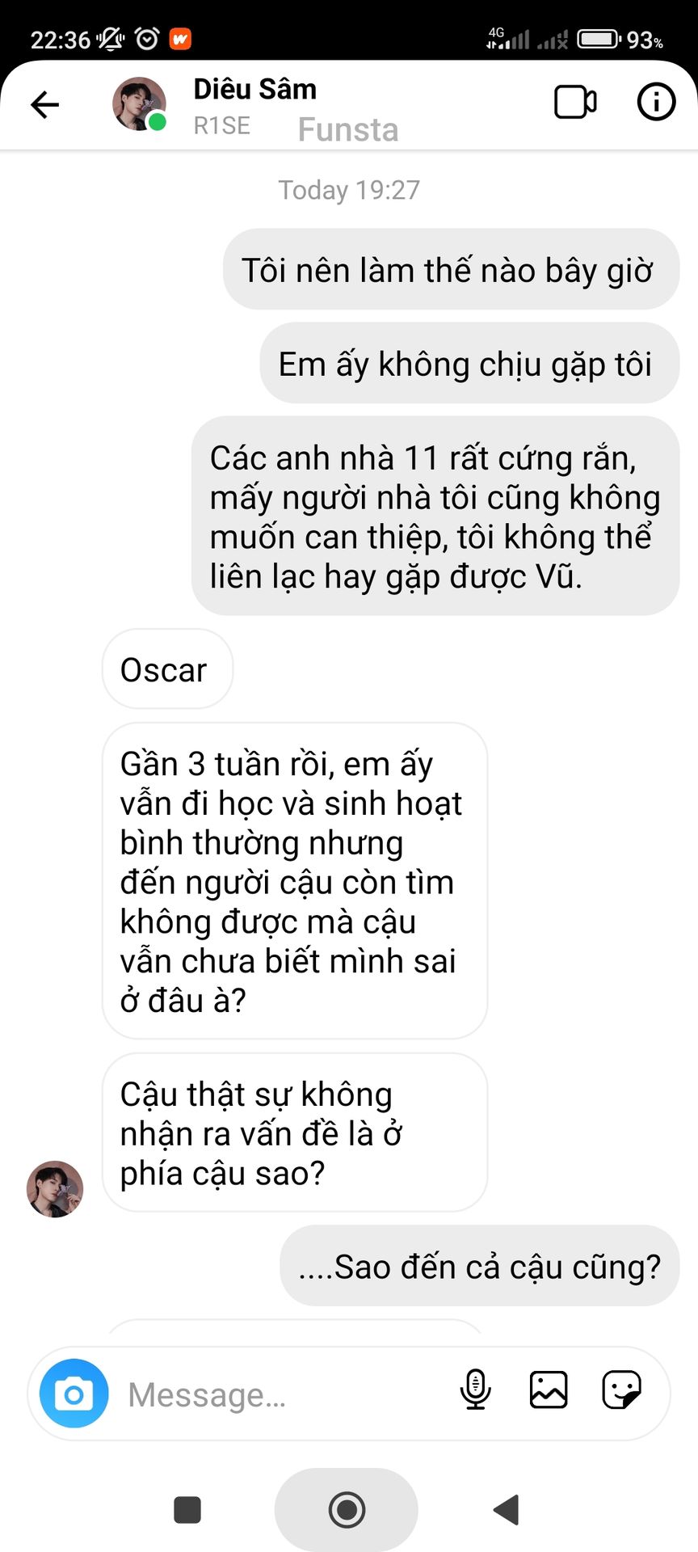The height and width of the screenshot is (1552, 698).
Task: Tap microphone to record voice message
Action: click(x=475, y=1390)
